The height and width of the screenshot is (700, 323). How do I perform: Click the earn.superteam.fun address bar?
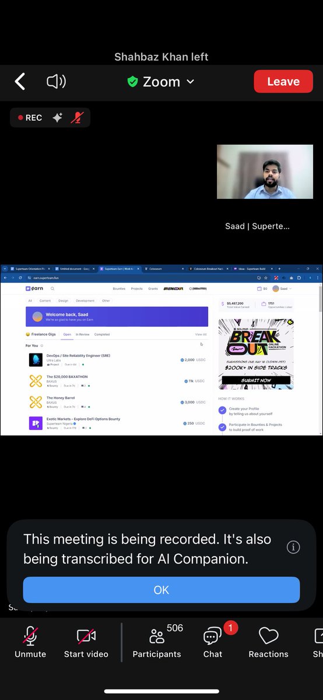(x=140, y=278)
